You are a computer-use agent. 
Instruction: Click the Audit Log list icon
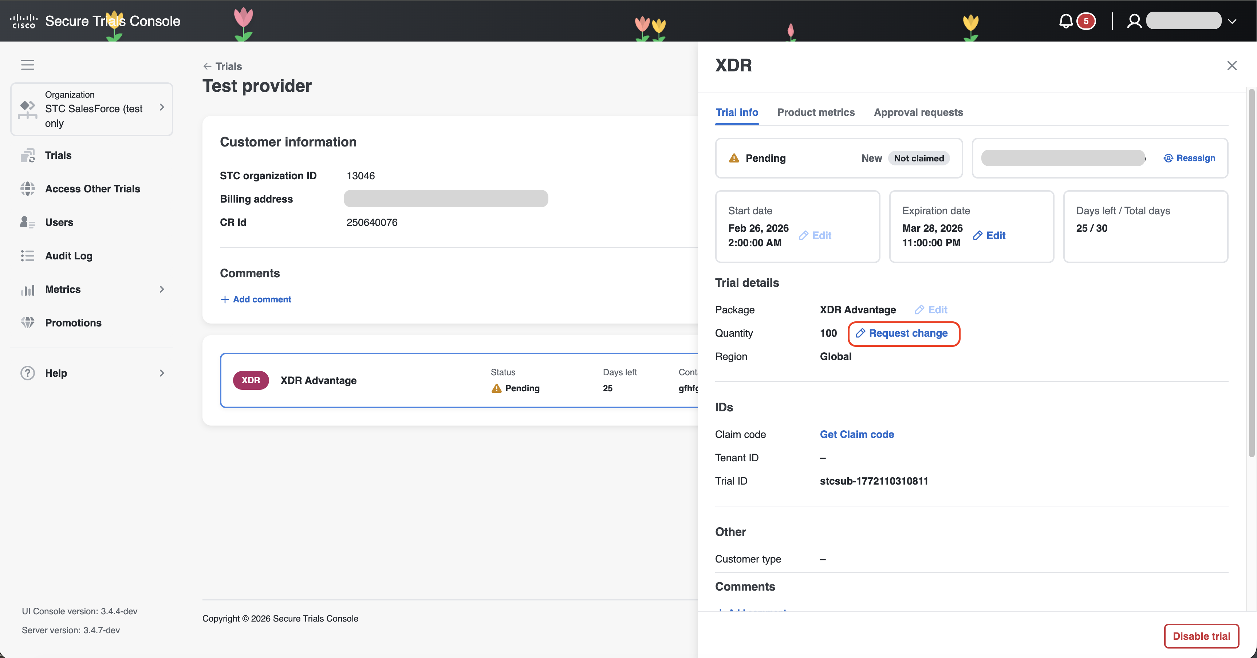pyautogui.click(x=27, y=256)
